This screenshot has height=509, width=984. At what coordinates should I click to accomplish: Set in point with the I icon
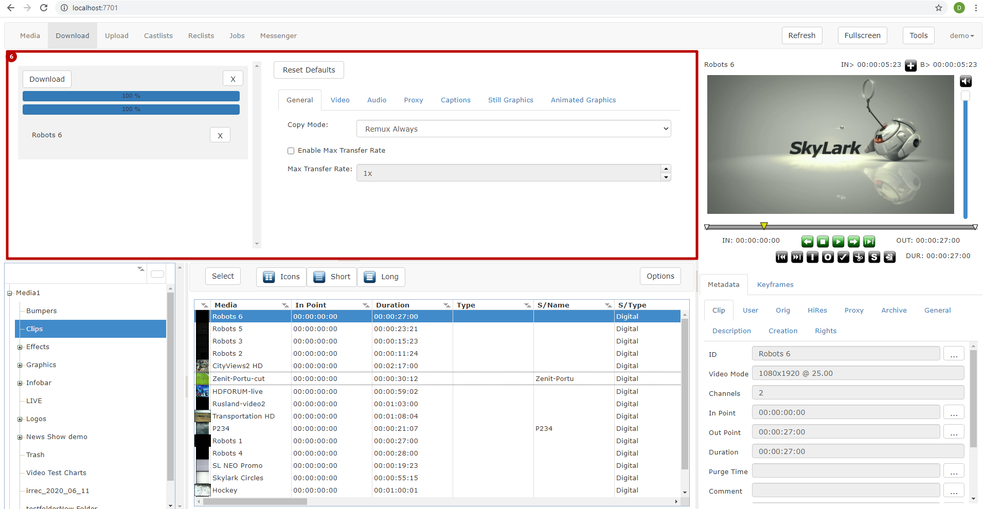pyautogui.click(x=813, y=257)
